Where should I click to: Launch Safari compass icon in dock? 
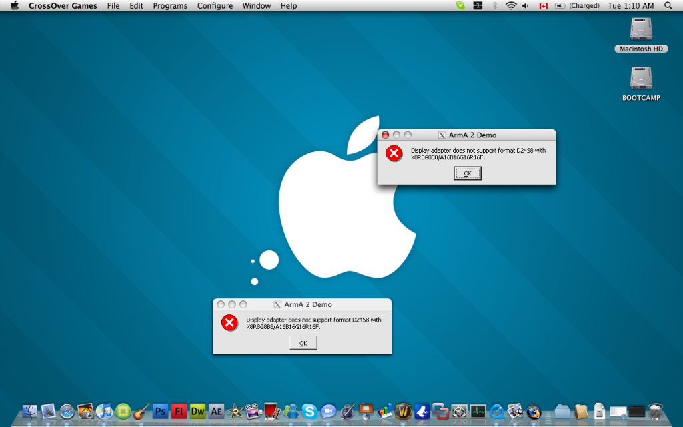tap(67, 411)
